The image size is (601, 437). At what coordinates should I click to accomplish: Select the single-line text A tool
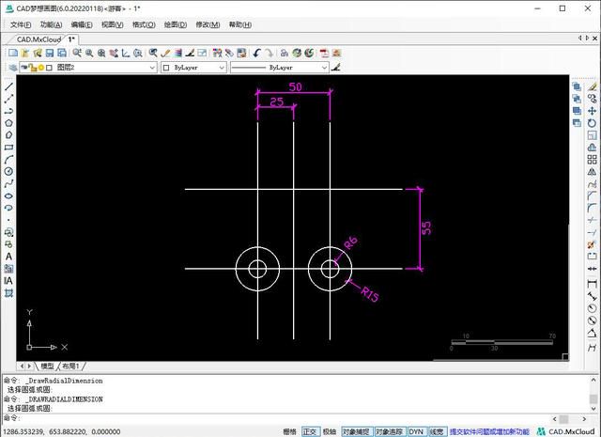8,257
